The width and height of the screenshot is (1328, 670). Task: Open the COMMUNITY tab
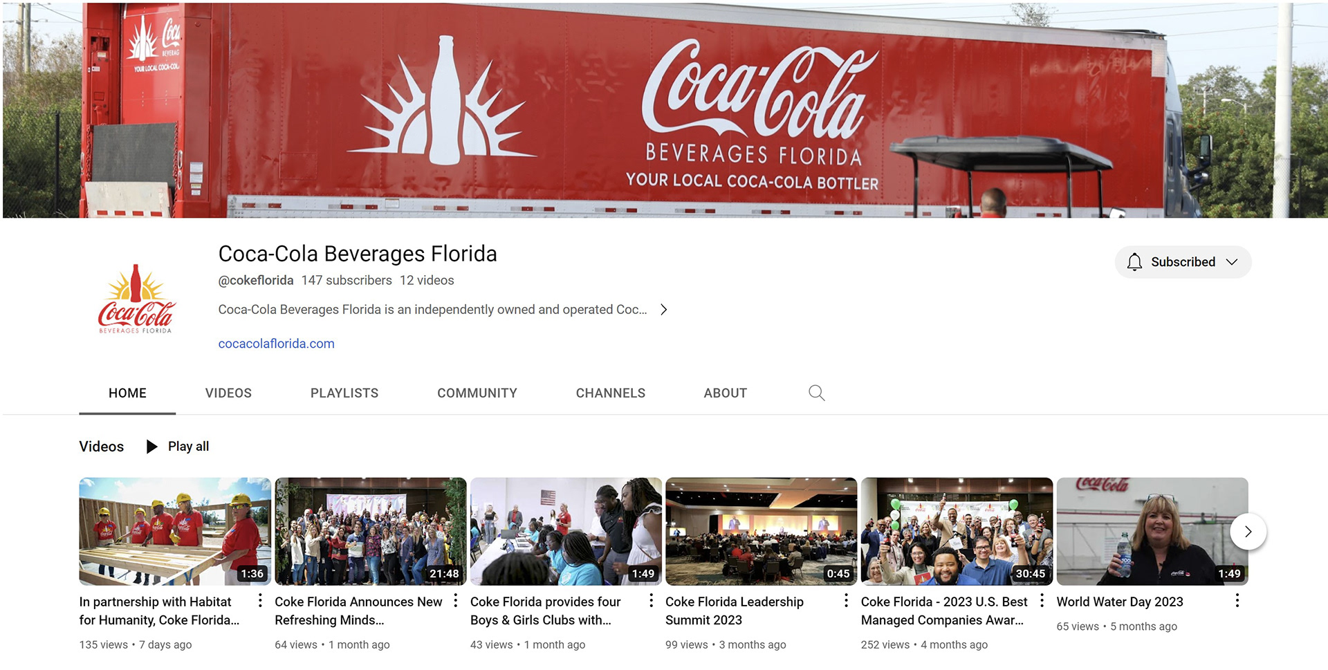(477, 393)
